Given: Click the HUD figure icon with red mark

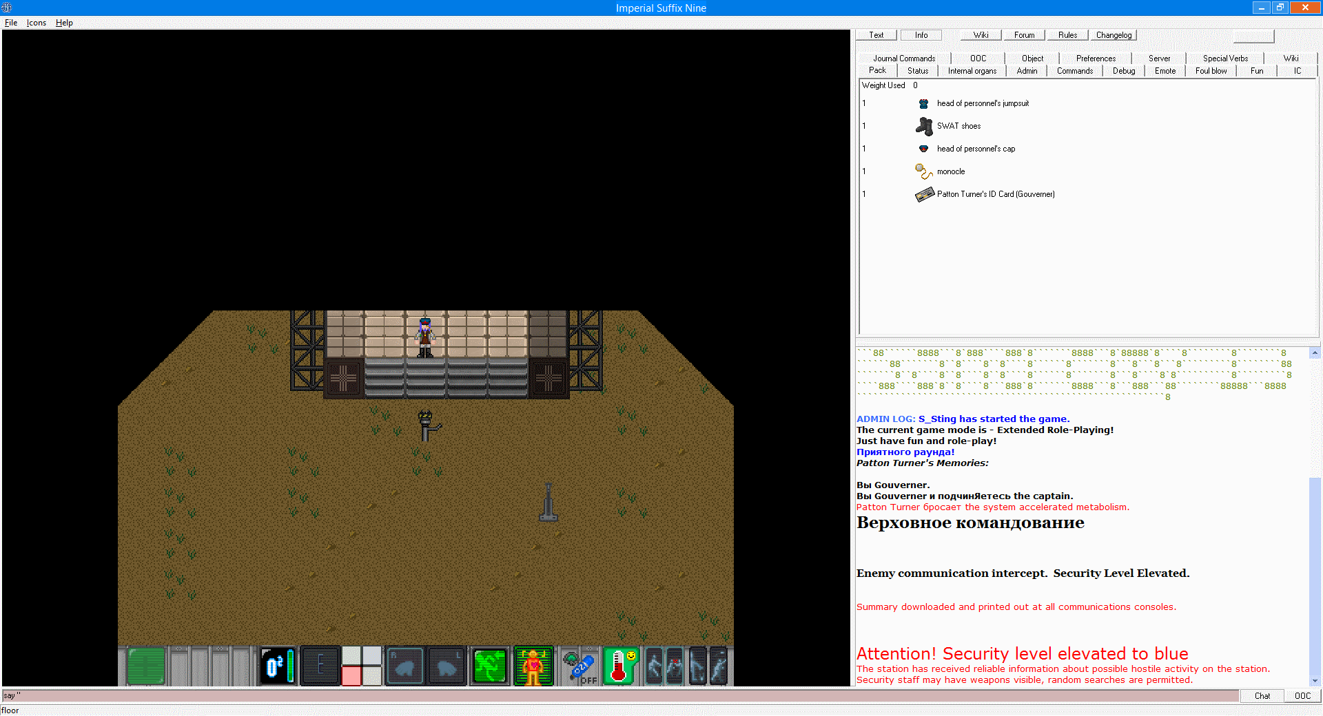Looking at the screenshot, I should (675, 666).
